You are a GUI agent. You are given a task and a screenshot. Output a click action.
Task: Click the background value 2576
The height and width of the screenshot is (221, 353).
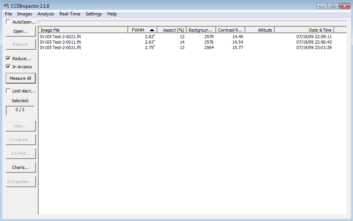point(209,42)
